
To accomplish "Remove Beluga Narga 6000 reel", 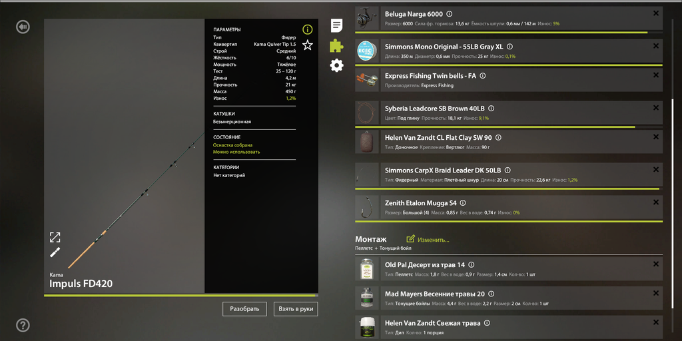I will pyautogui.click(x=656, y=13).
